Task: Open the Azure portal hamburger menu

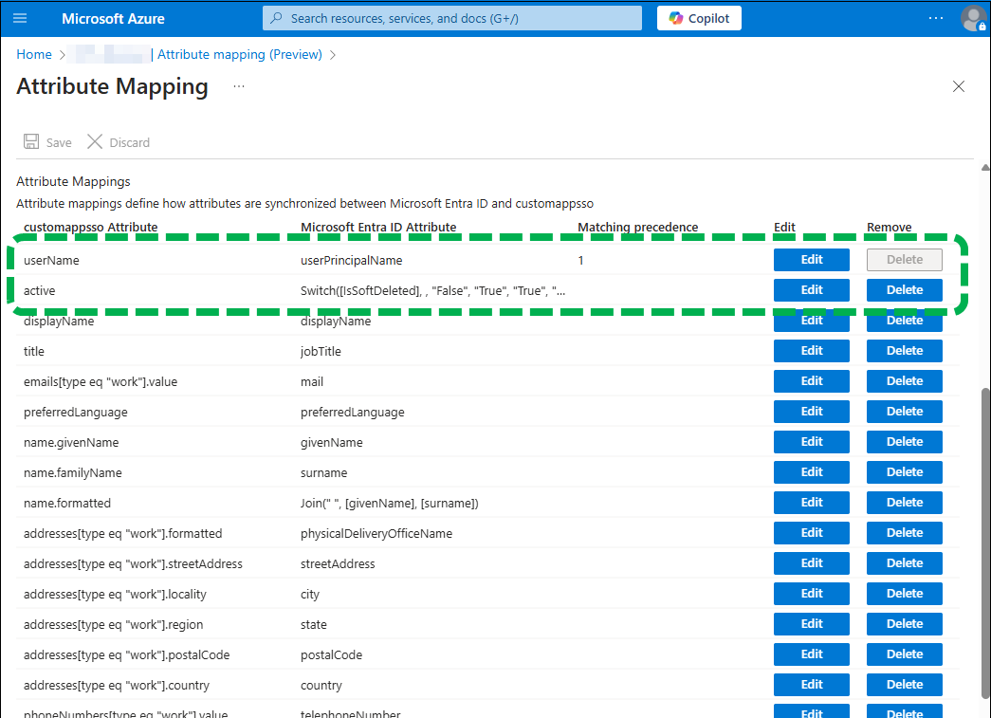Action: [x=20, y=18]
